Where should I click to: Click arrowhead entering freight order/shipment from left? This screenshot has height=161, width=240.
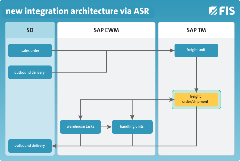pyautogui.click(x=172, y=99)
